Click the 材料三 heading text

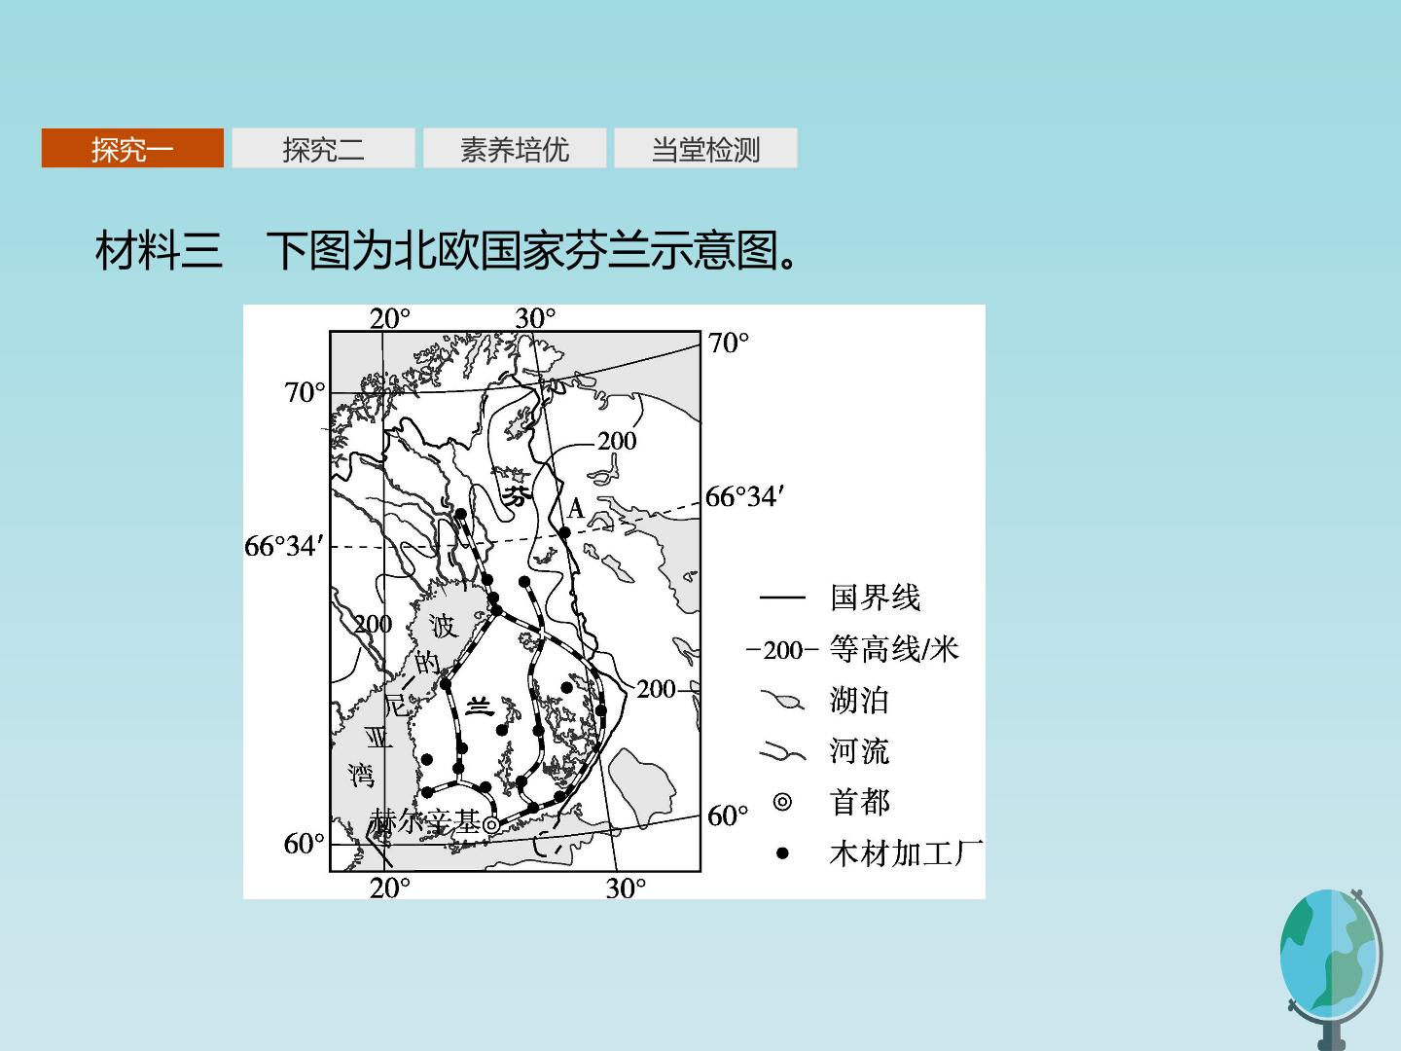click(160, 251)
